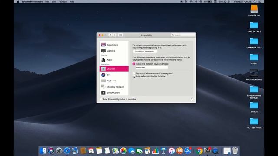Image resolution: width=278 pixels, height=156 pixels.
Task: Open the System Preferences menu
Action: (32, 2)
